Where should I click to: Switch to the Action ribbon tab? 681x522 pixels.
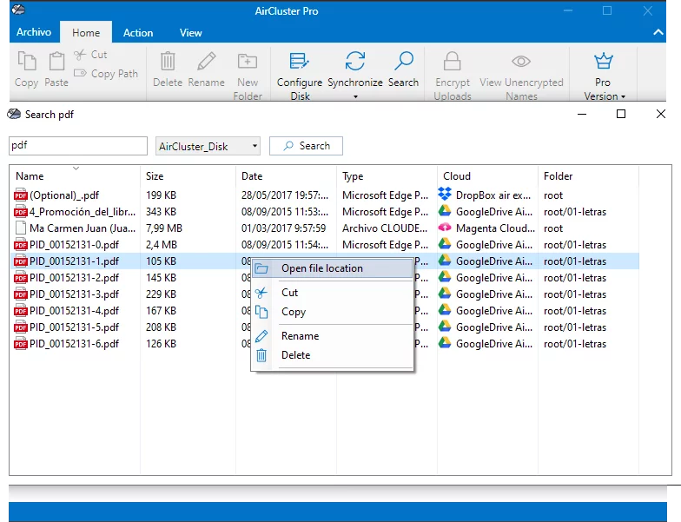138,33
